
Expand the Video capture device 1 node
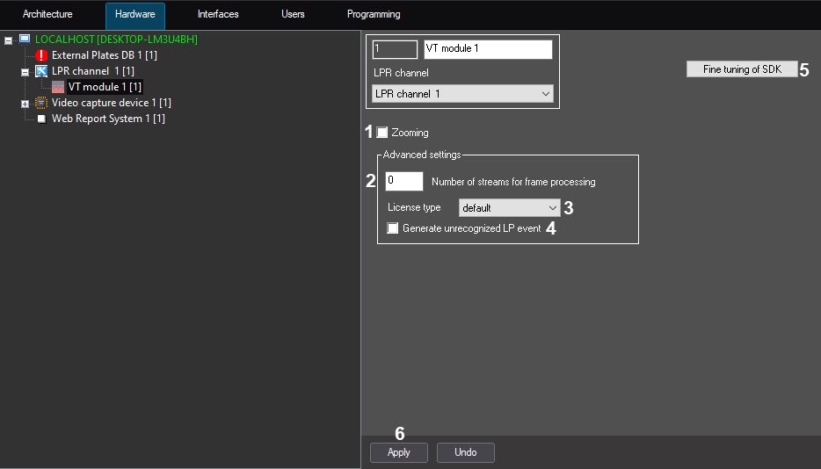(25, 104)
